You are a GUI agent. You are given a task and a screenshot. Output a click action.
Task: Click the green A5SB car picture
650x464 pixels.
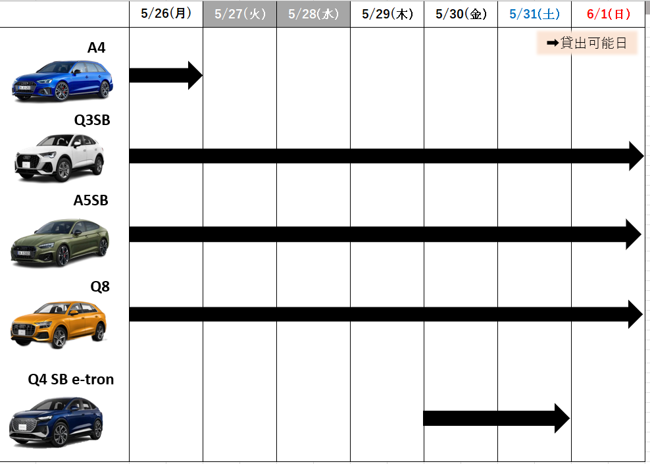coord(60,242)
